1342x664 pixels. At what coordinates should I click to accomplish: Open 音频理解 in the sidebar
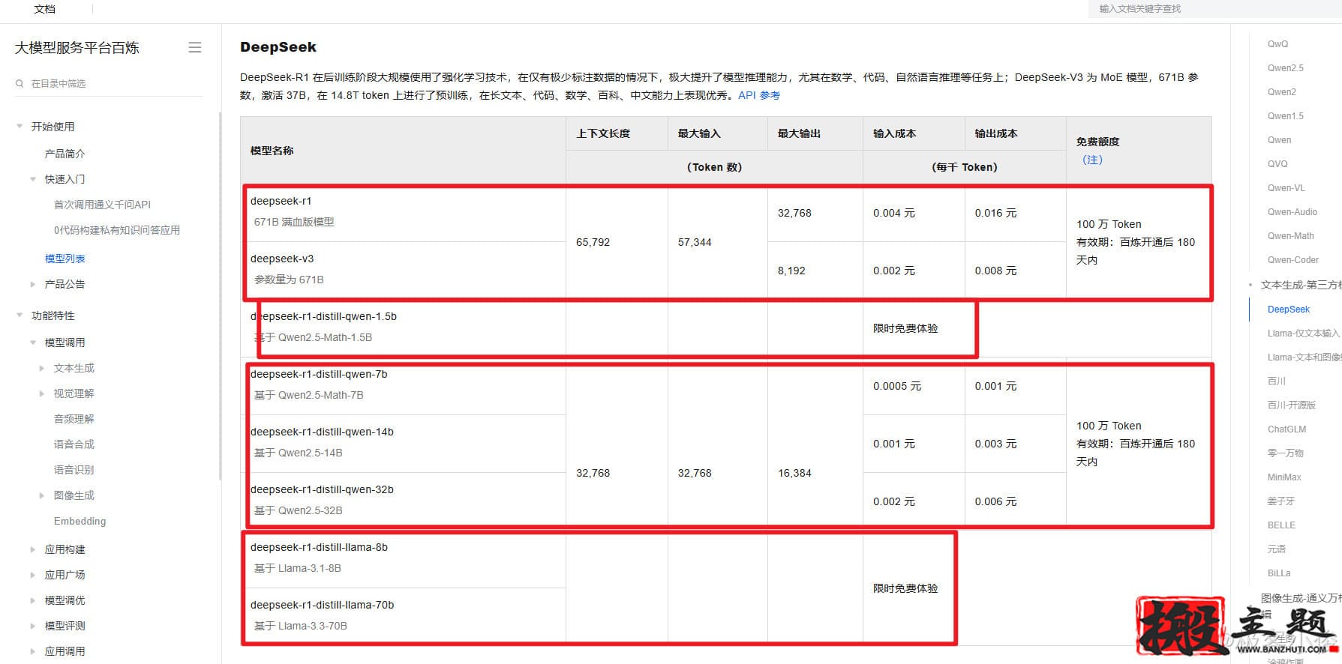tap(74, 419)
